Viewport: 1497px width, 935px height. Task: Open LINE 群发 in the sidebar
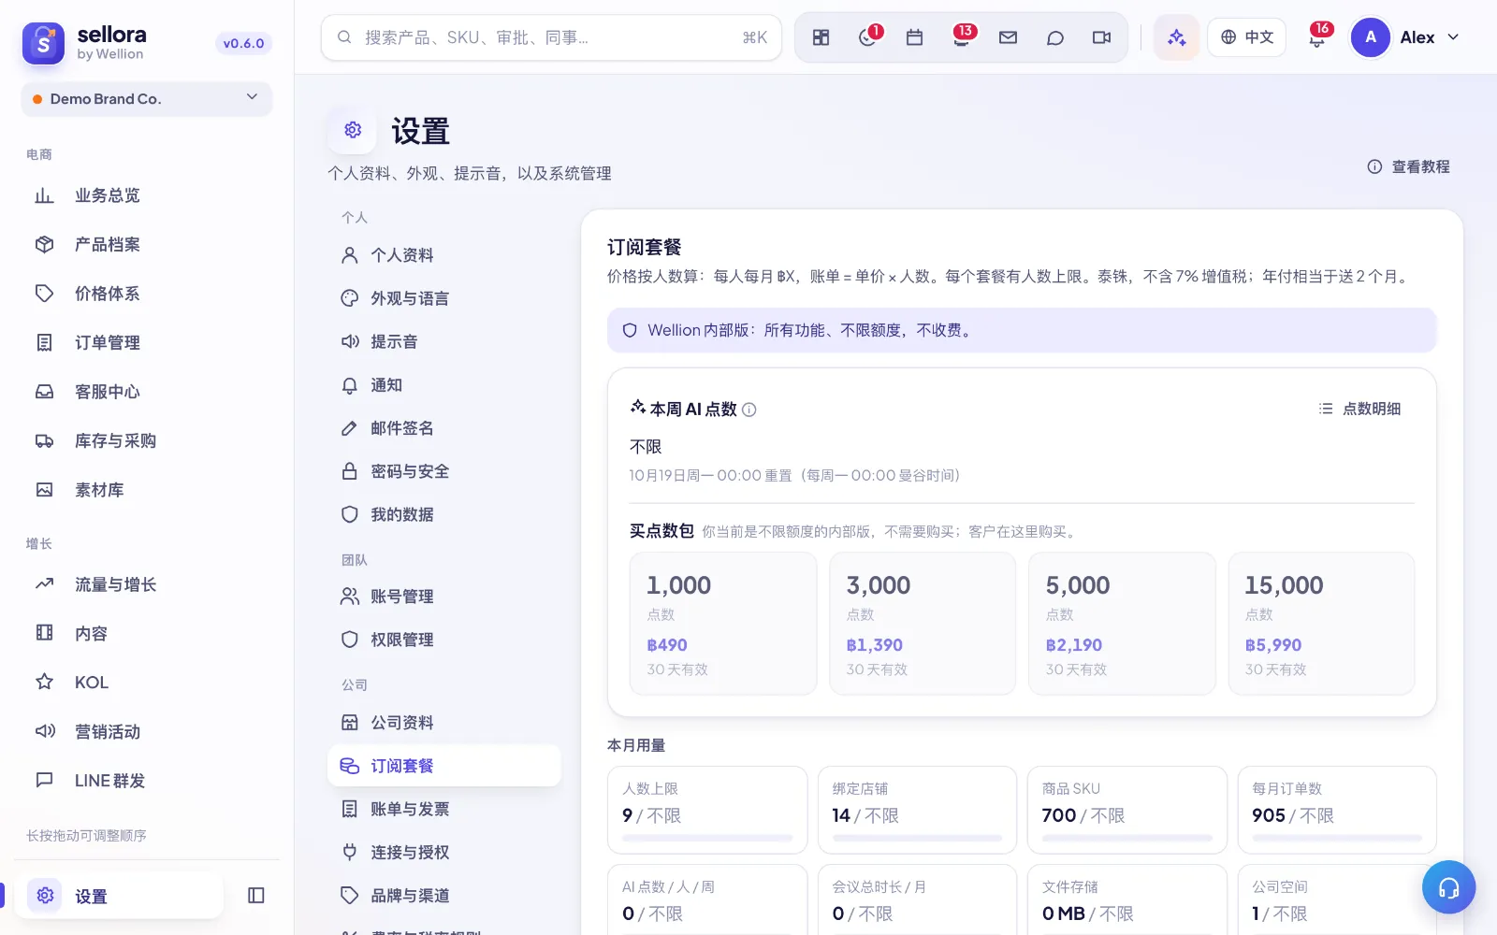click(147, 781)
